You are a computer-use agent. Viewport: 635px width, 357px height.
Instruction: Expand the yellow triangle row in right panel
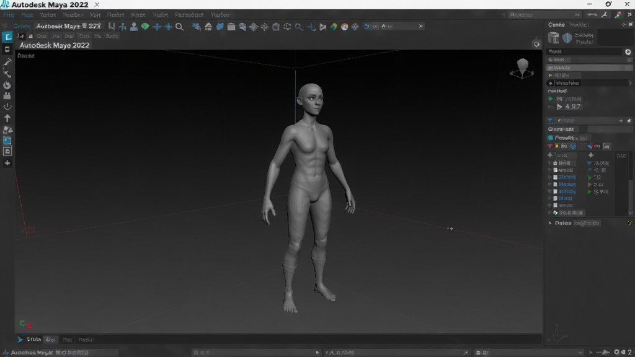click(551, 75)
